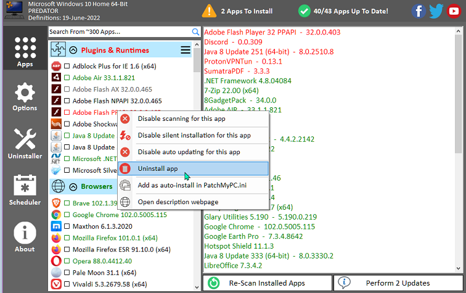Click the Maxthon browser icon
The width and height of the screenshot is (466, 293).
click(56, 226)
